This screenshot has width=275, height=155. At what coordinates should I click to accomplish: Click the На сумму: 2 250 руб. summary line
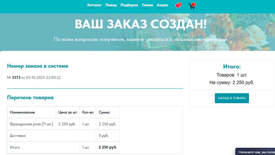click(x=232, y=82)
